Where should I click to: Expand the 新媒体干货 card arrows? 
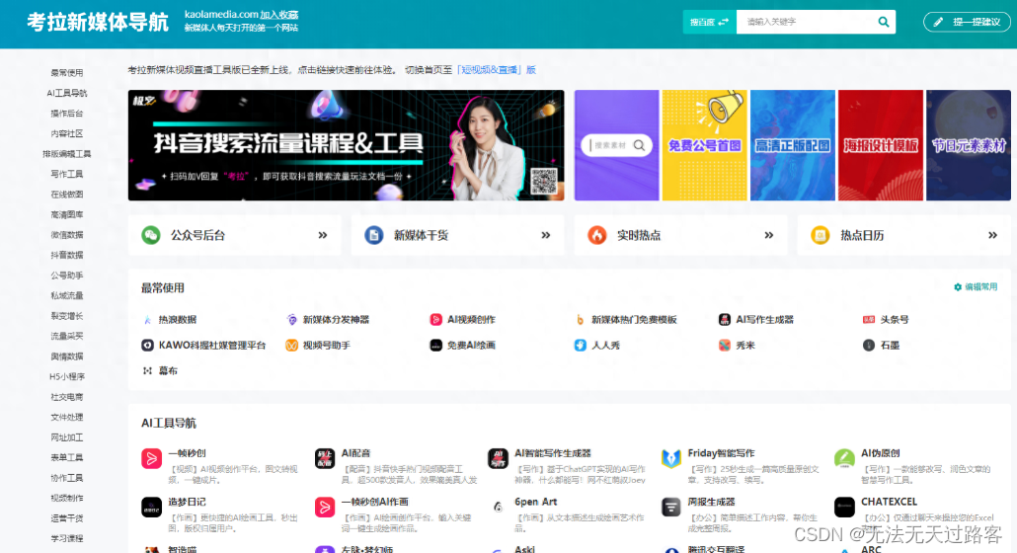coord(545,235)
